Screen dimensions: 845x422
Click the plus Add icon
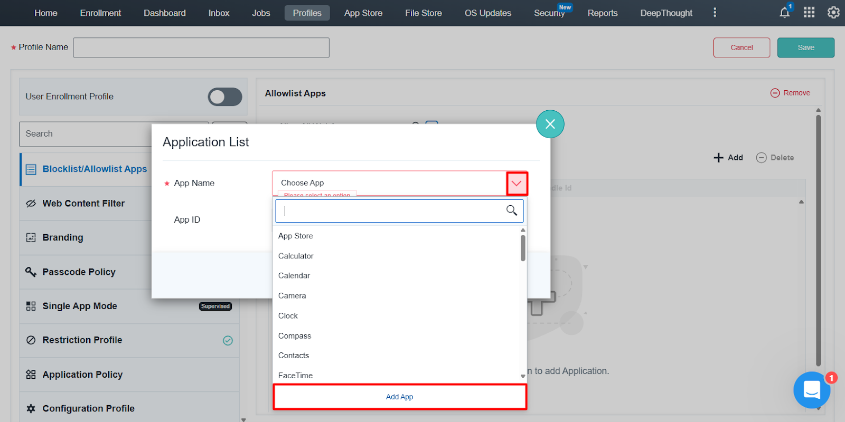click(x=718, y=158)
